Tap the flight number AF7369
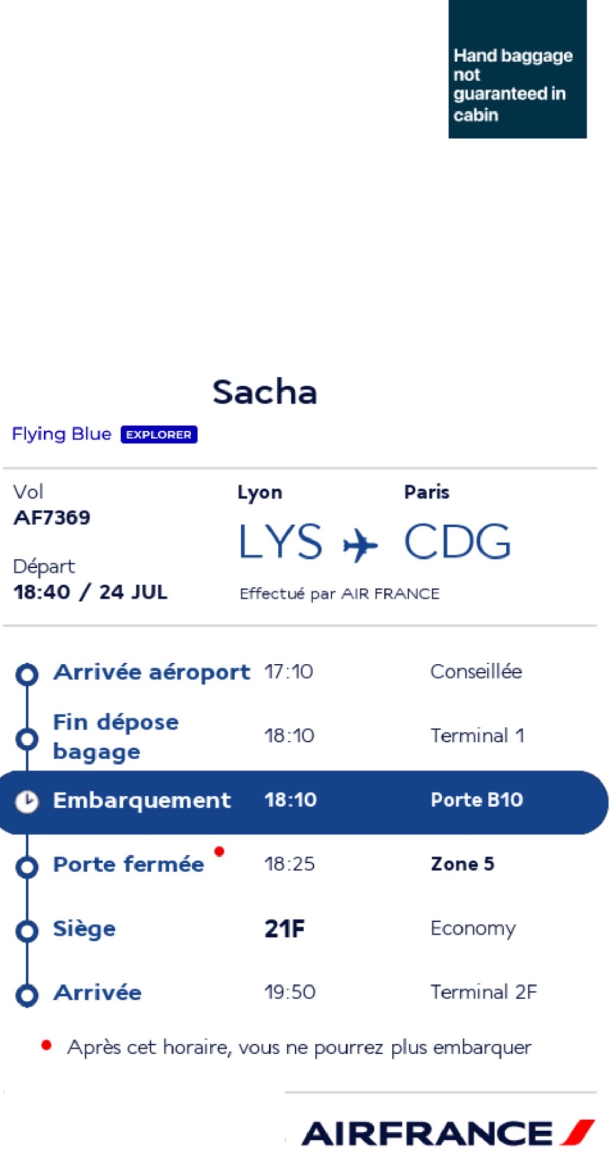The height and width of the screenshot is (1172, 616). pos(52,517)
